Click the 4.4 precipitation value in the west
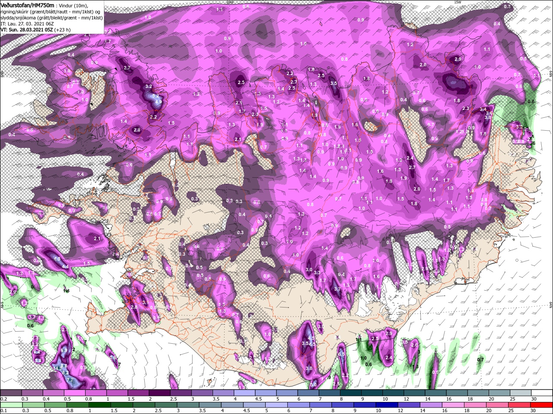Viewport: 553px width, 414px height. pyautogui.click(x=66, y=267)
